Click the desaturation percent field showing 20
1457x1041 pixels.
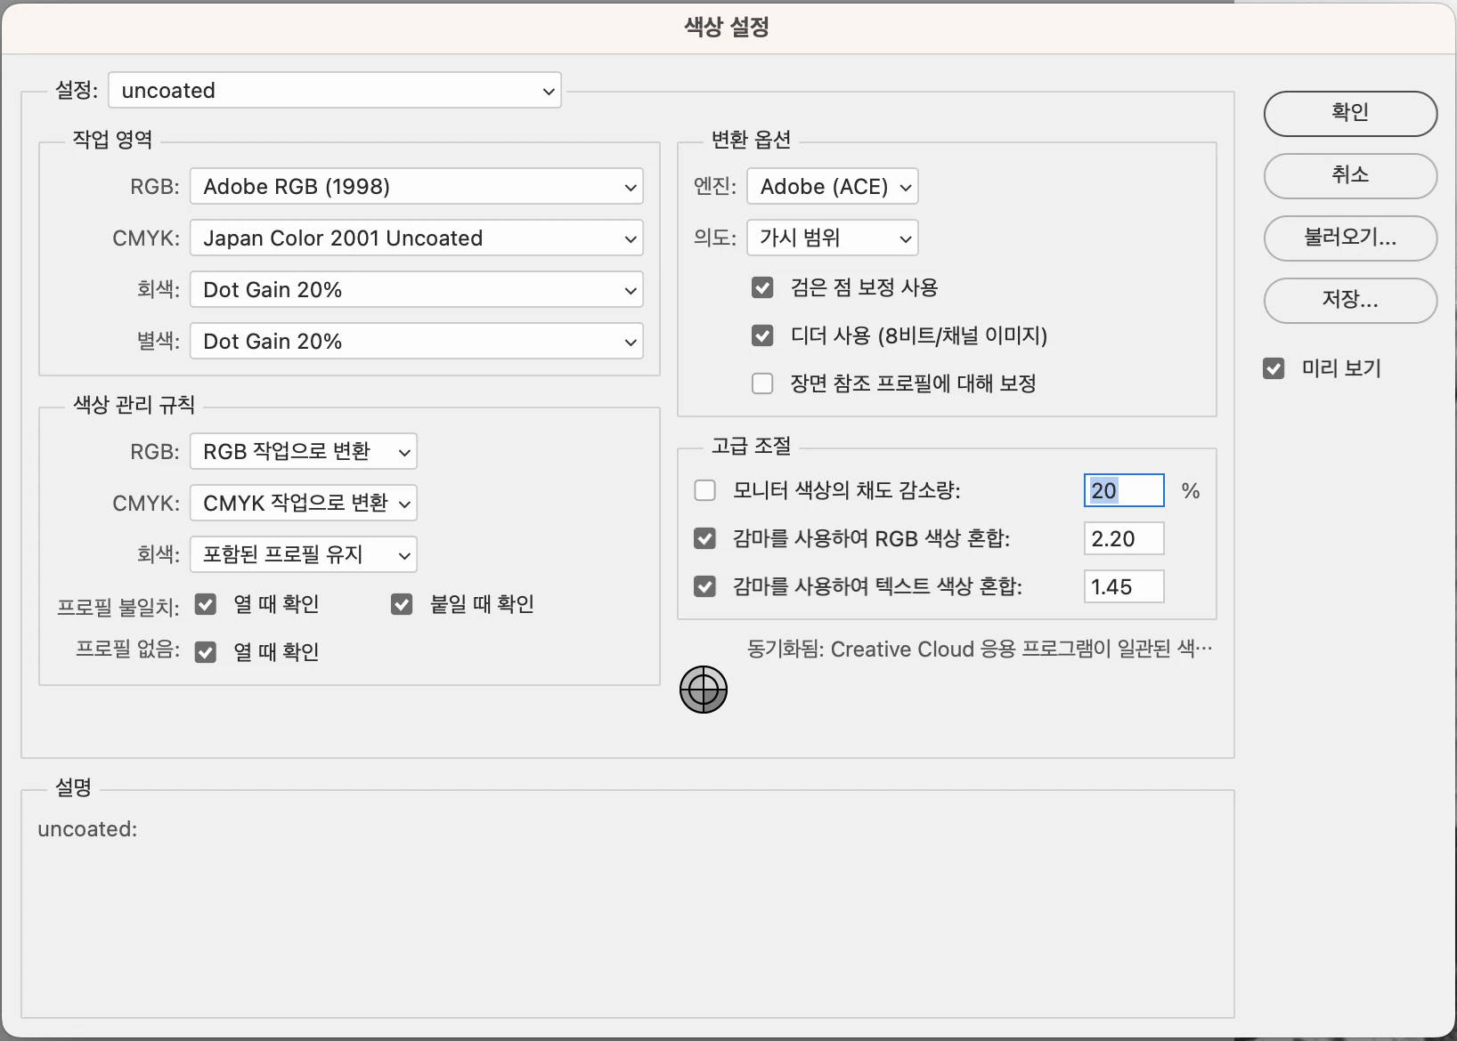click(1124, 490)
